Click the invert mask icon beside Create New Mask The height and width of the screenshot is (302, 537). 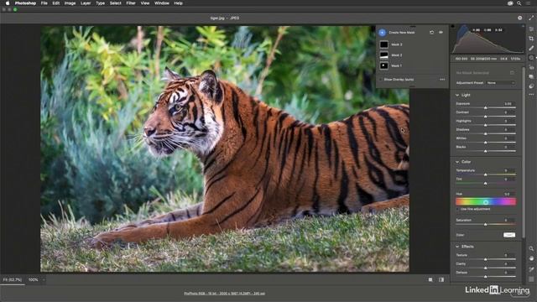pos(432,33)
